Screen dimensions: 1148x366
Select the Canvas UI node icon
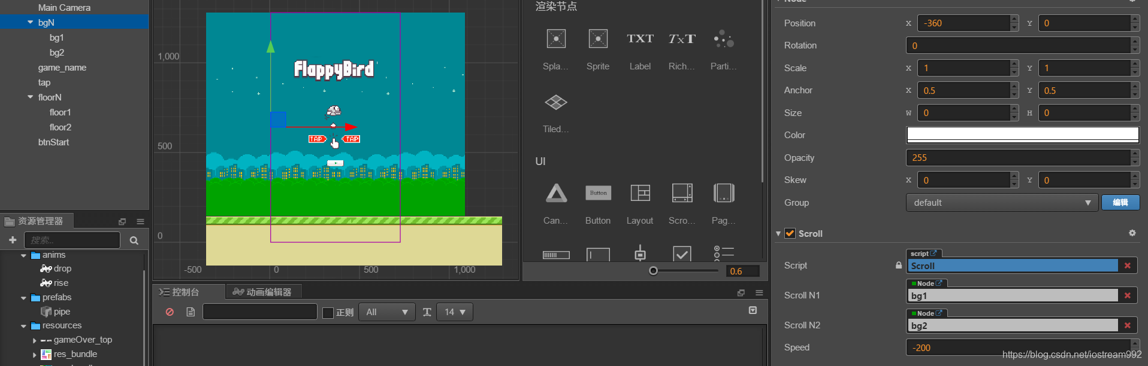556,193
